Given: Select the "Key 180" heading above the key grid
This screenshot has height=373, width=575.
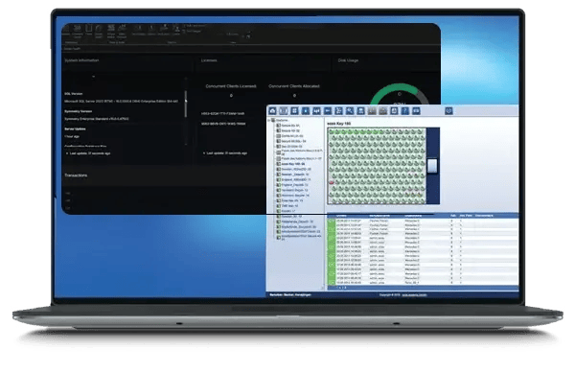Looking at the screenshot, I should (339, 124).
